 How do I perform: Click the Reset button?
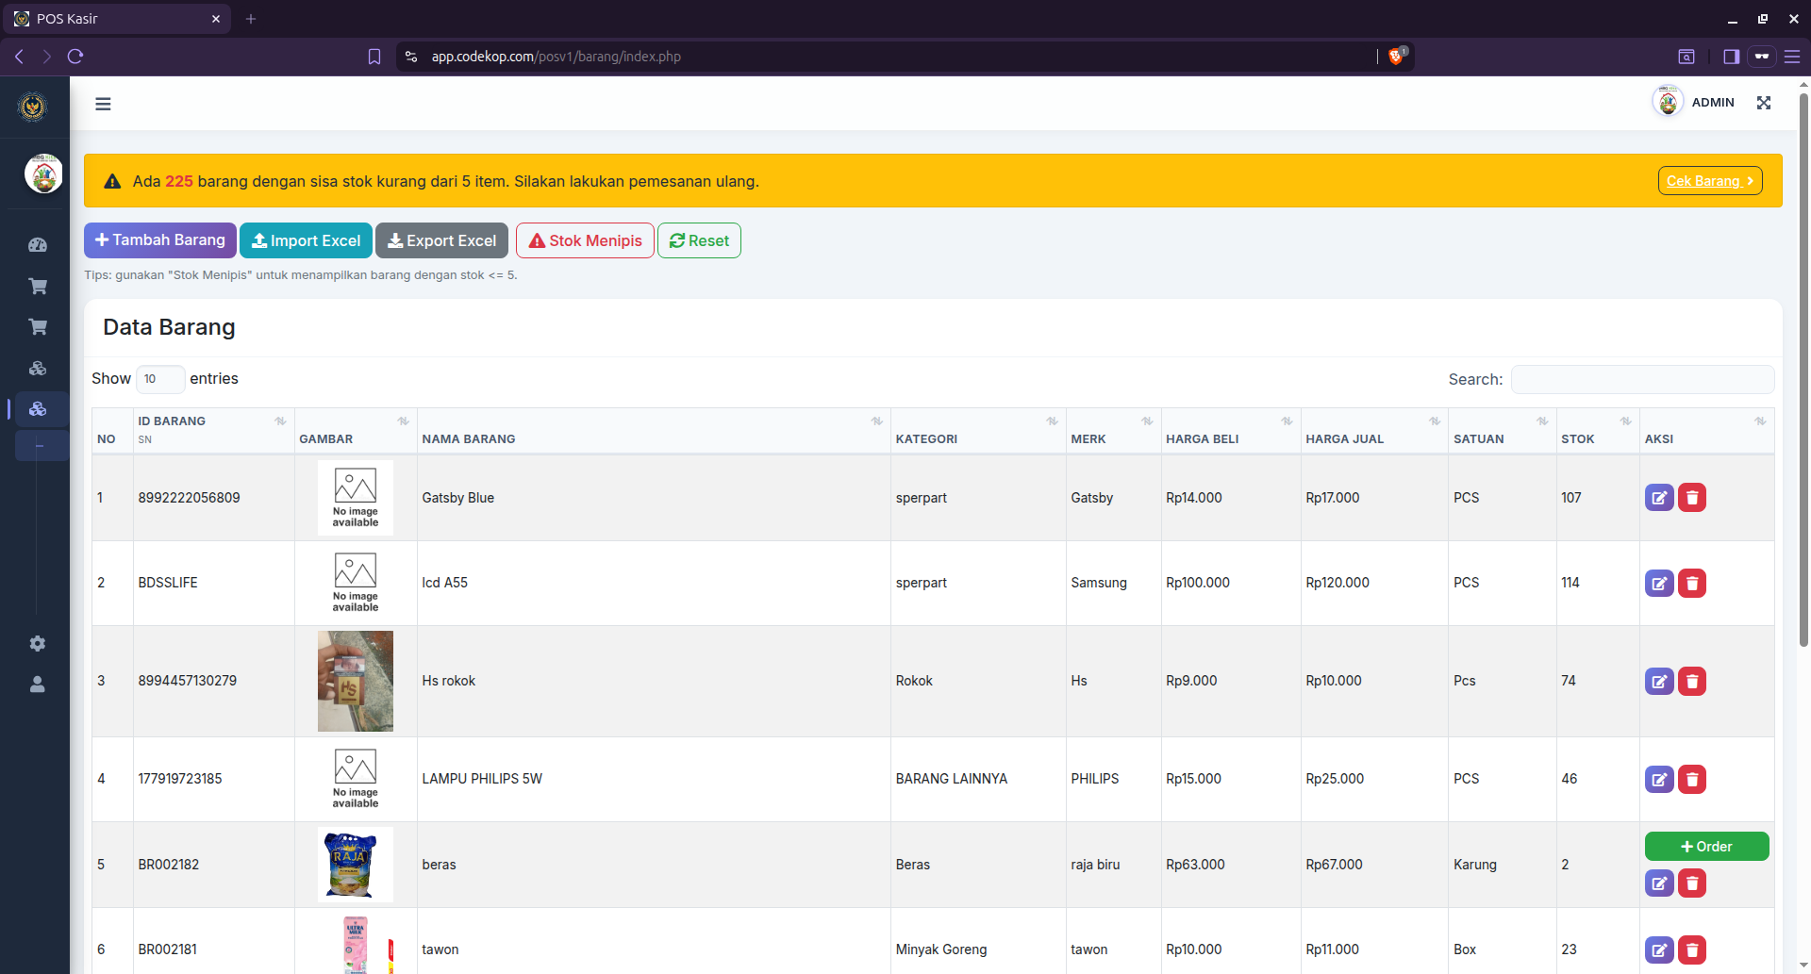coord(699,240)
